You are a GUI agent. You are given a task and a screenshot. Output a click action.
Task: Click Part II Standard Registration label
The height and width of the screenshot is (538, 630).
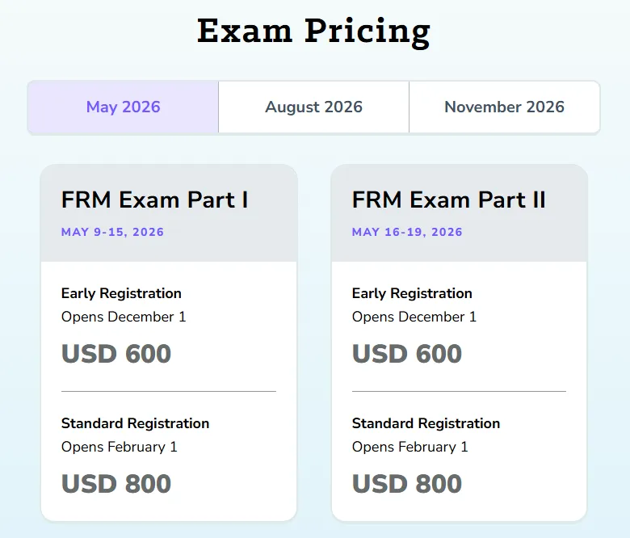pyautogui.click(x=426, y=423)
